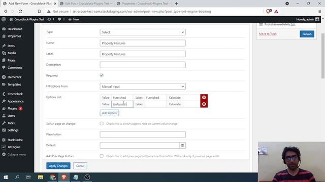Edit the publish immediately schedule
This screenshot has width=325, height=182.
(292, 24)
